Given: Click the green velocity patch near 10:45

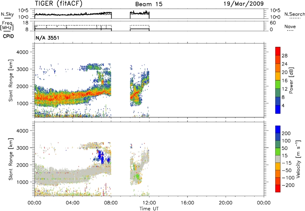Looking at the screenshot, I should tap(137, 176).
